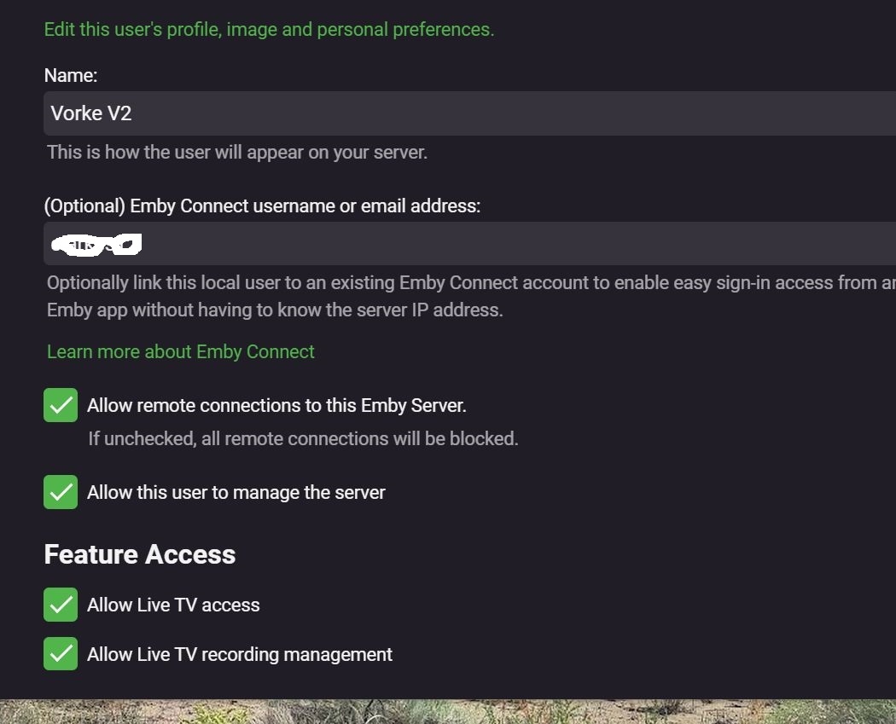Click the Feature Access heading
This screenshot has height=724, width=896.
pos(140,554)
